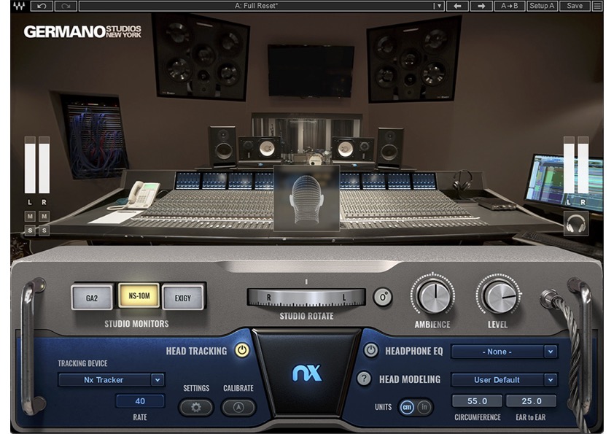Viewport: 614px width, 434px height.
Task: Select the EXIGY studio monitors
Action: tap(183, 298)
